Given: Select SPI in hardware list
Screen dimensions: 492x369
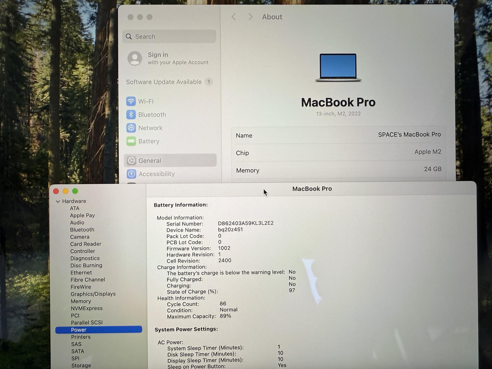Looking at the screenshot, I should point(75,358).
